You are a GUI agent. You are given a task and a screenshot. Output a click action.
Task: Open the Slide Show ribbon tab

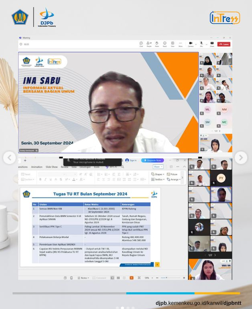coord(52,167)
